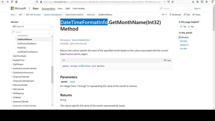
Task: Jump to Remarks section
Action: coord(183,41)
